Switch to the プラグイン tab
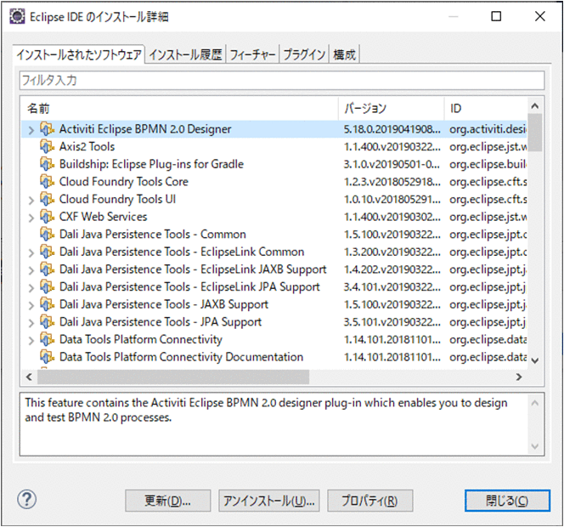 (304, 54)
